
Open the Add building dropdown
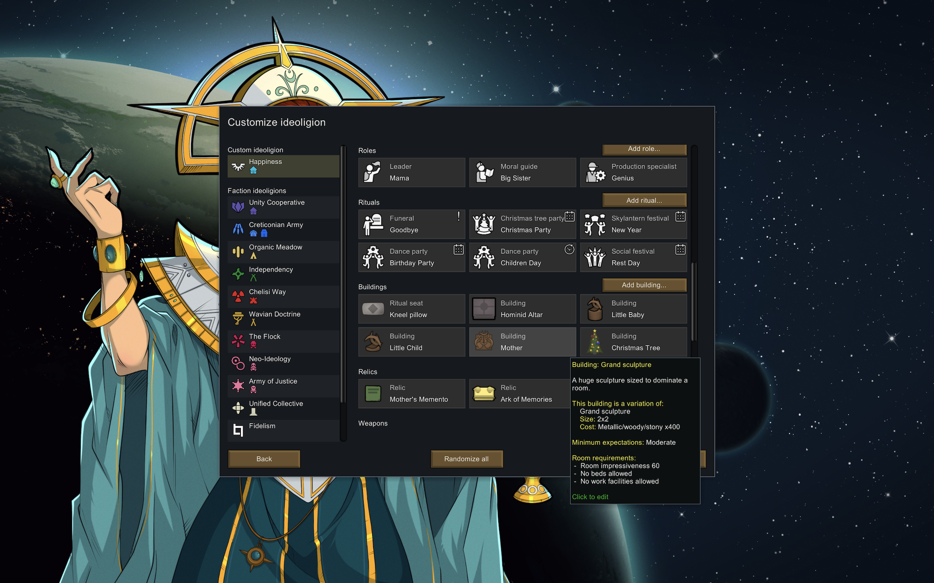coord(644,285)
